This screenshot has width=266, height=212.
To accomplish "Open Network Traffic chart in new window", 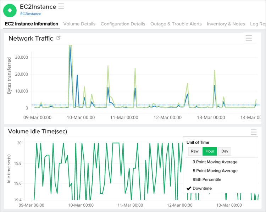I will click(59, 38).
